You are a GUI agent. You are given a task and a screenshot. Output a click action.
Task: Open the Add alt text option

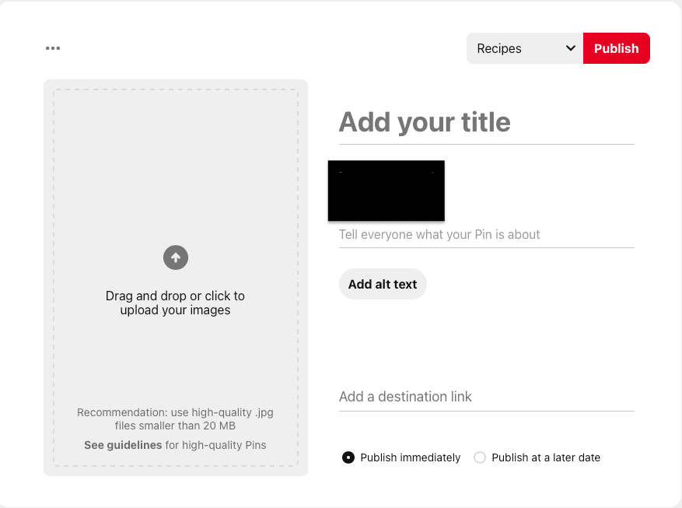(383, 284)
